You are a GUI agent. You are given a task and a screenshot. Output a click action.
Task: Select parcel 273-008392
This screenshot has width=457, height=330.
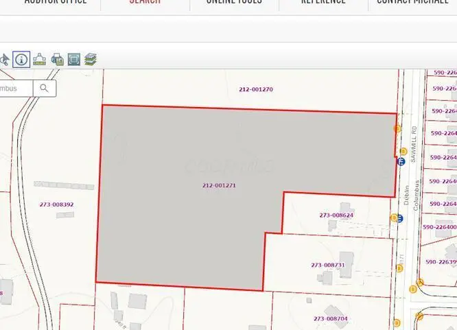coord(56,204)
